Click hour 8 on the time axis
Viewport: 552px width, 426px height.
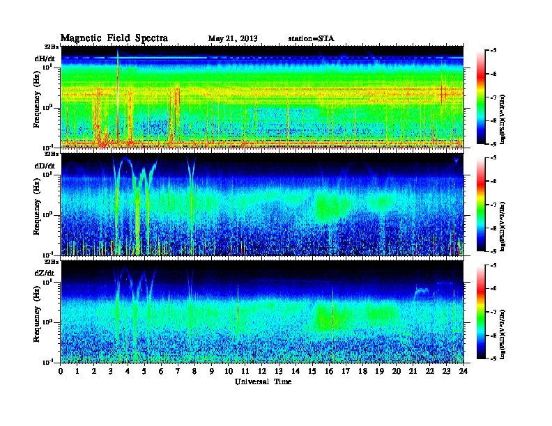pos(194,371)
